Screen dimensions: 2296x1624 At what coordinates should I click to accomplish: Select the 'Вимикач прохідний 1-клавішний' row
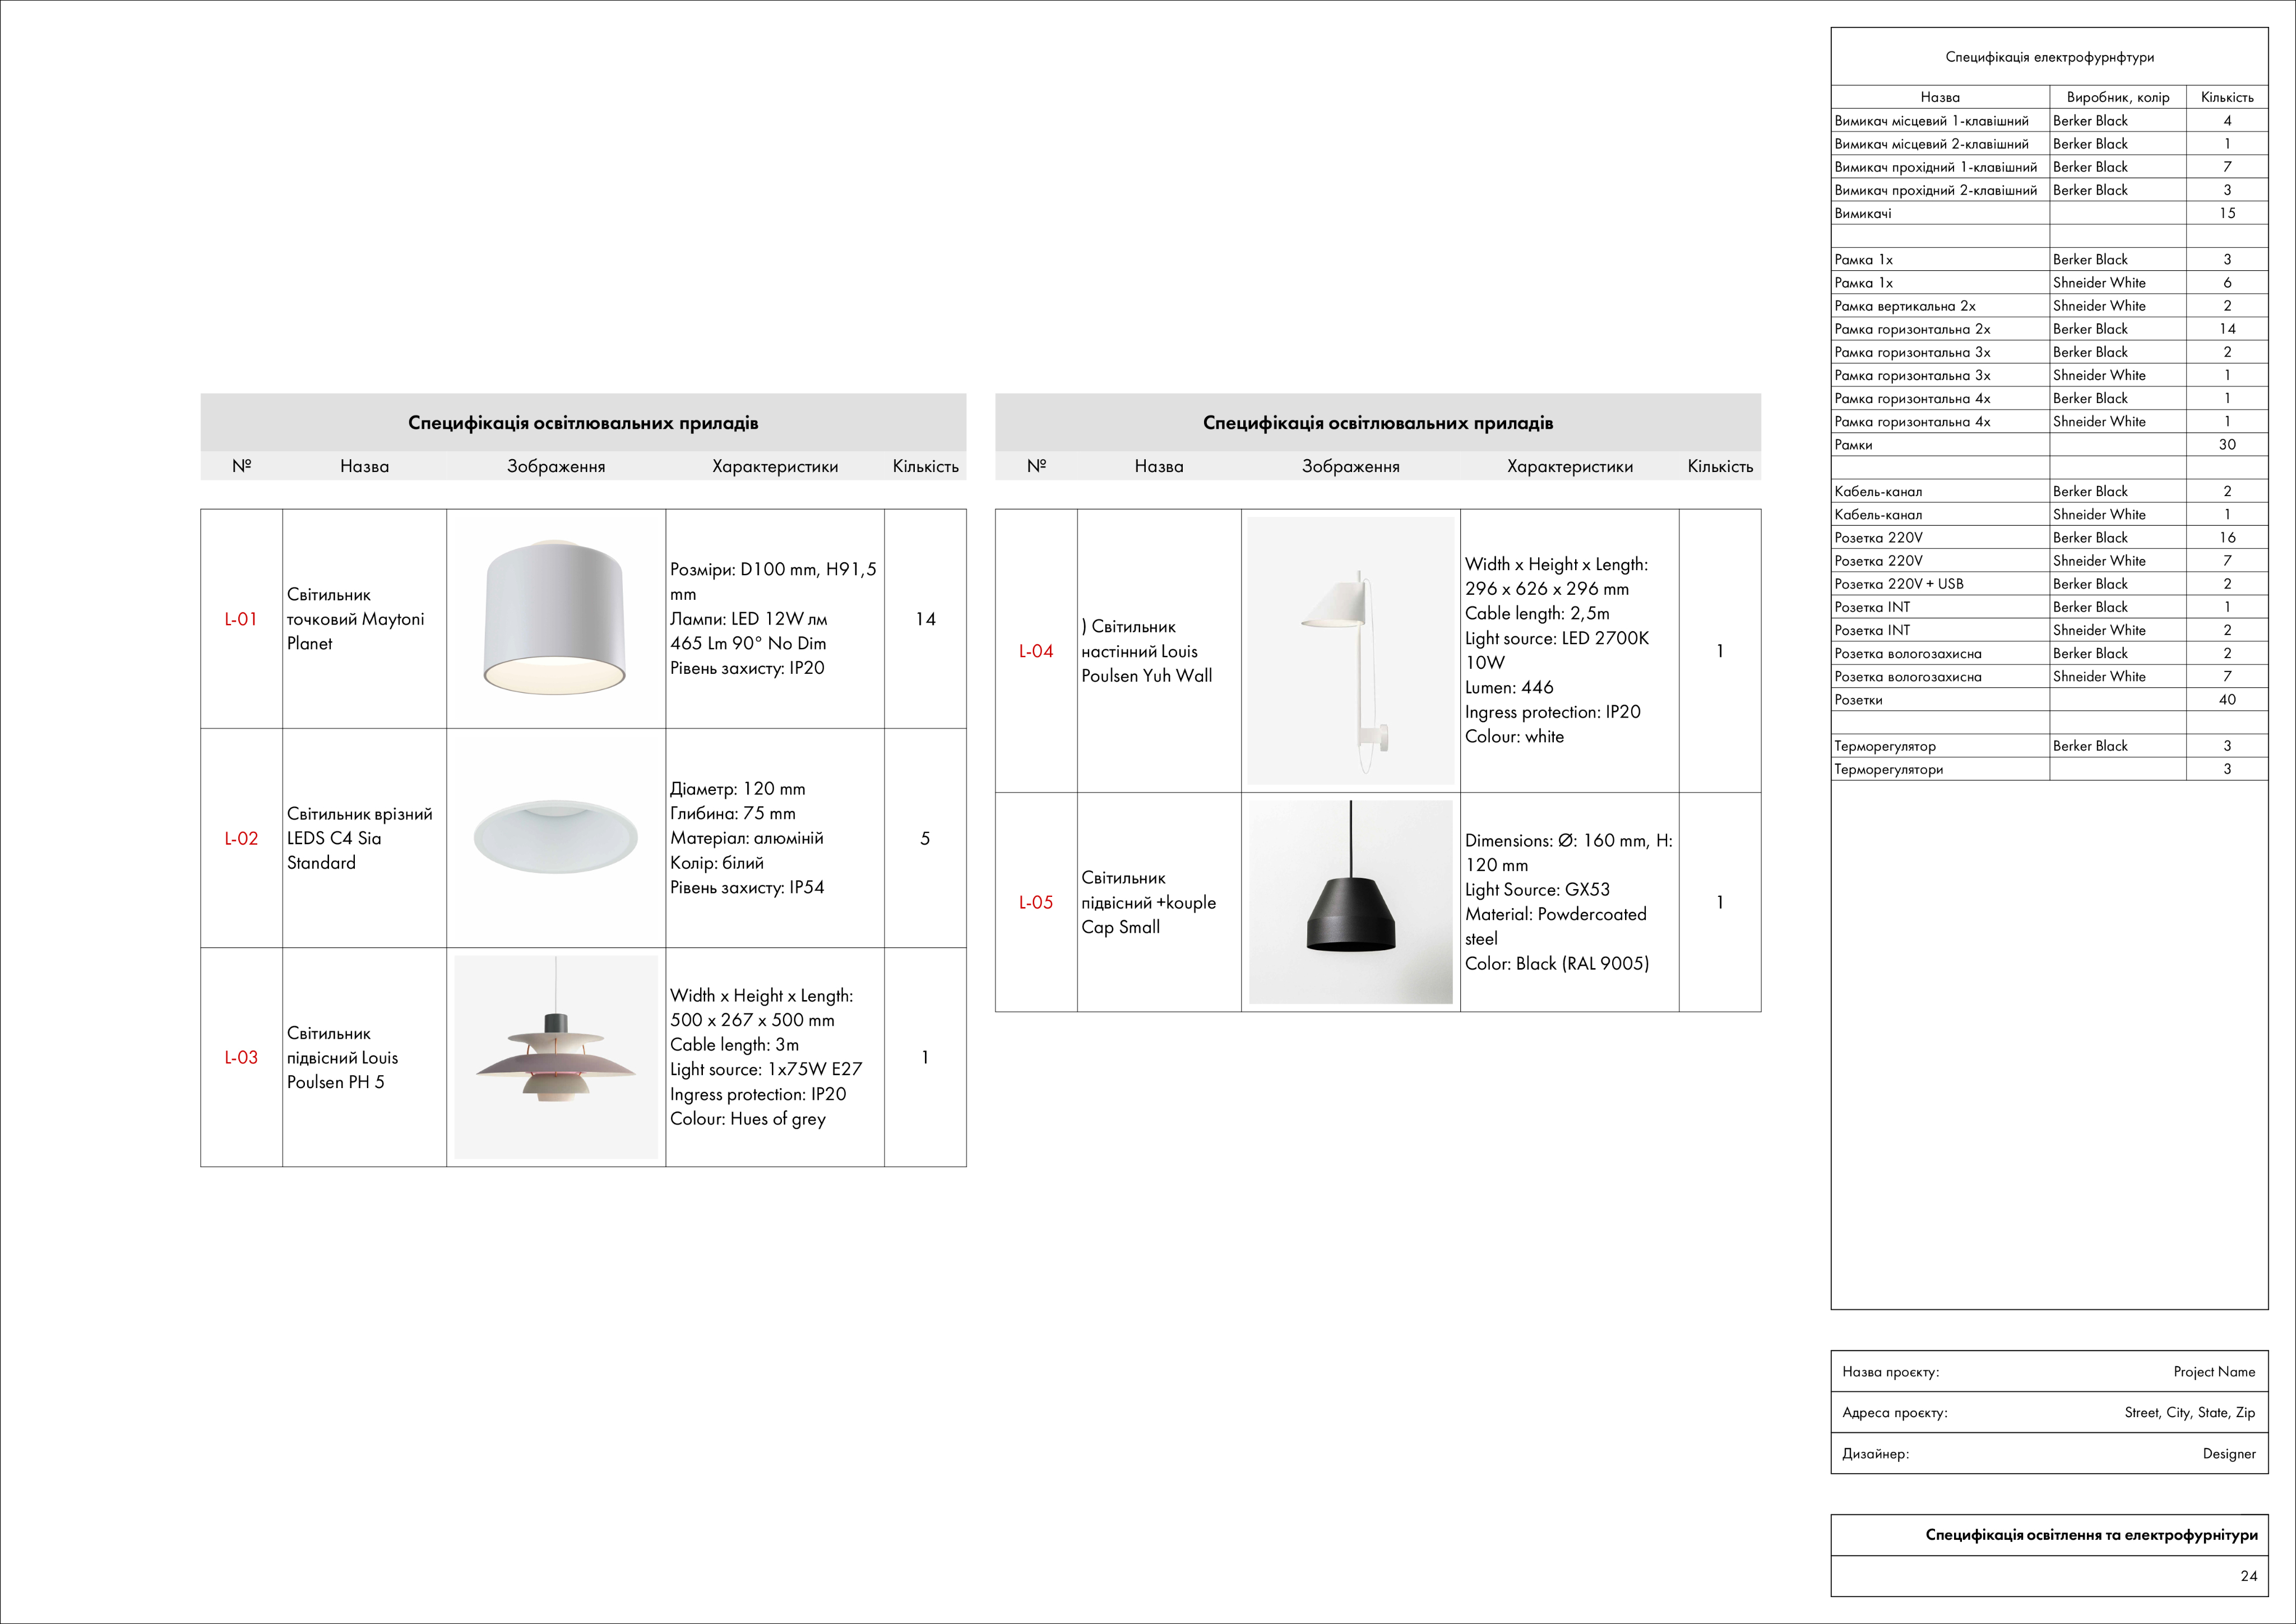coord(1935,167)
